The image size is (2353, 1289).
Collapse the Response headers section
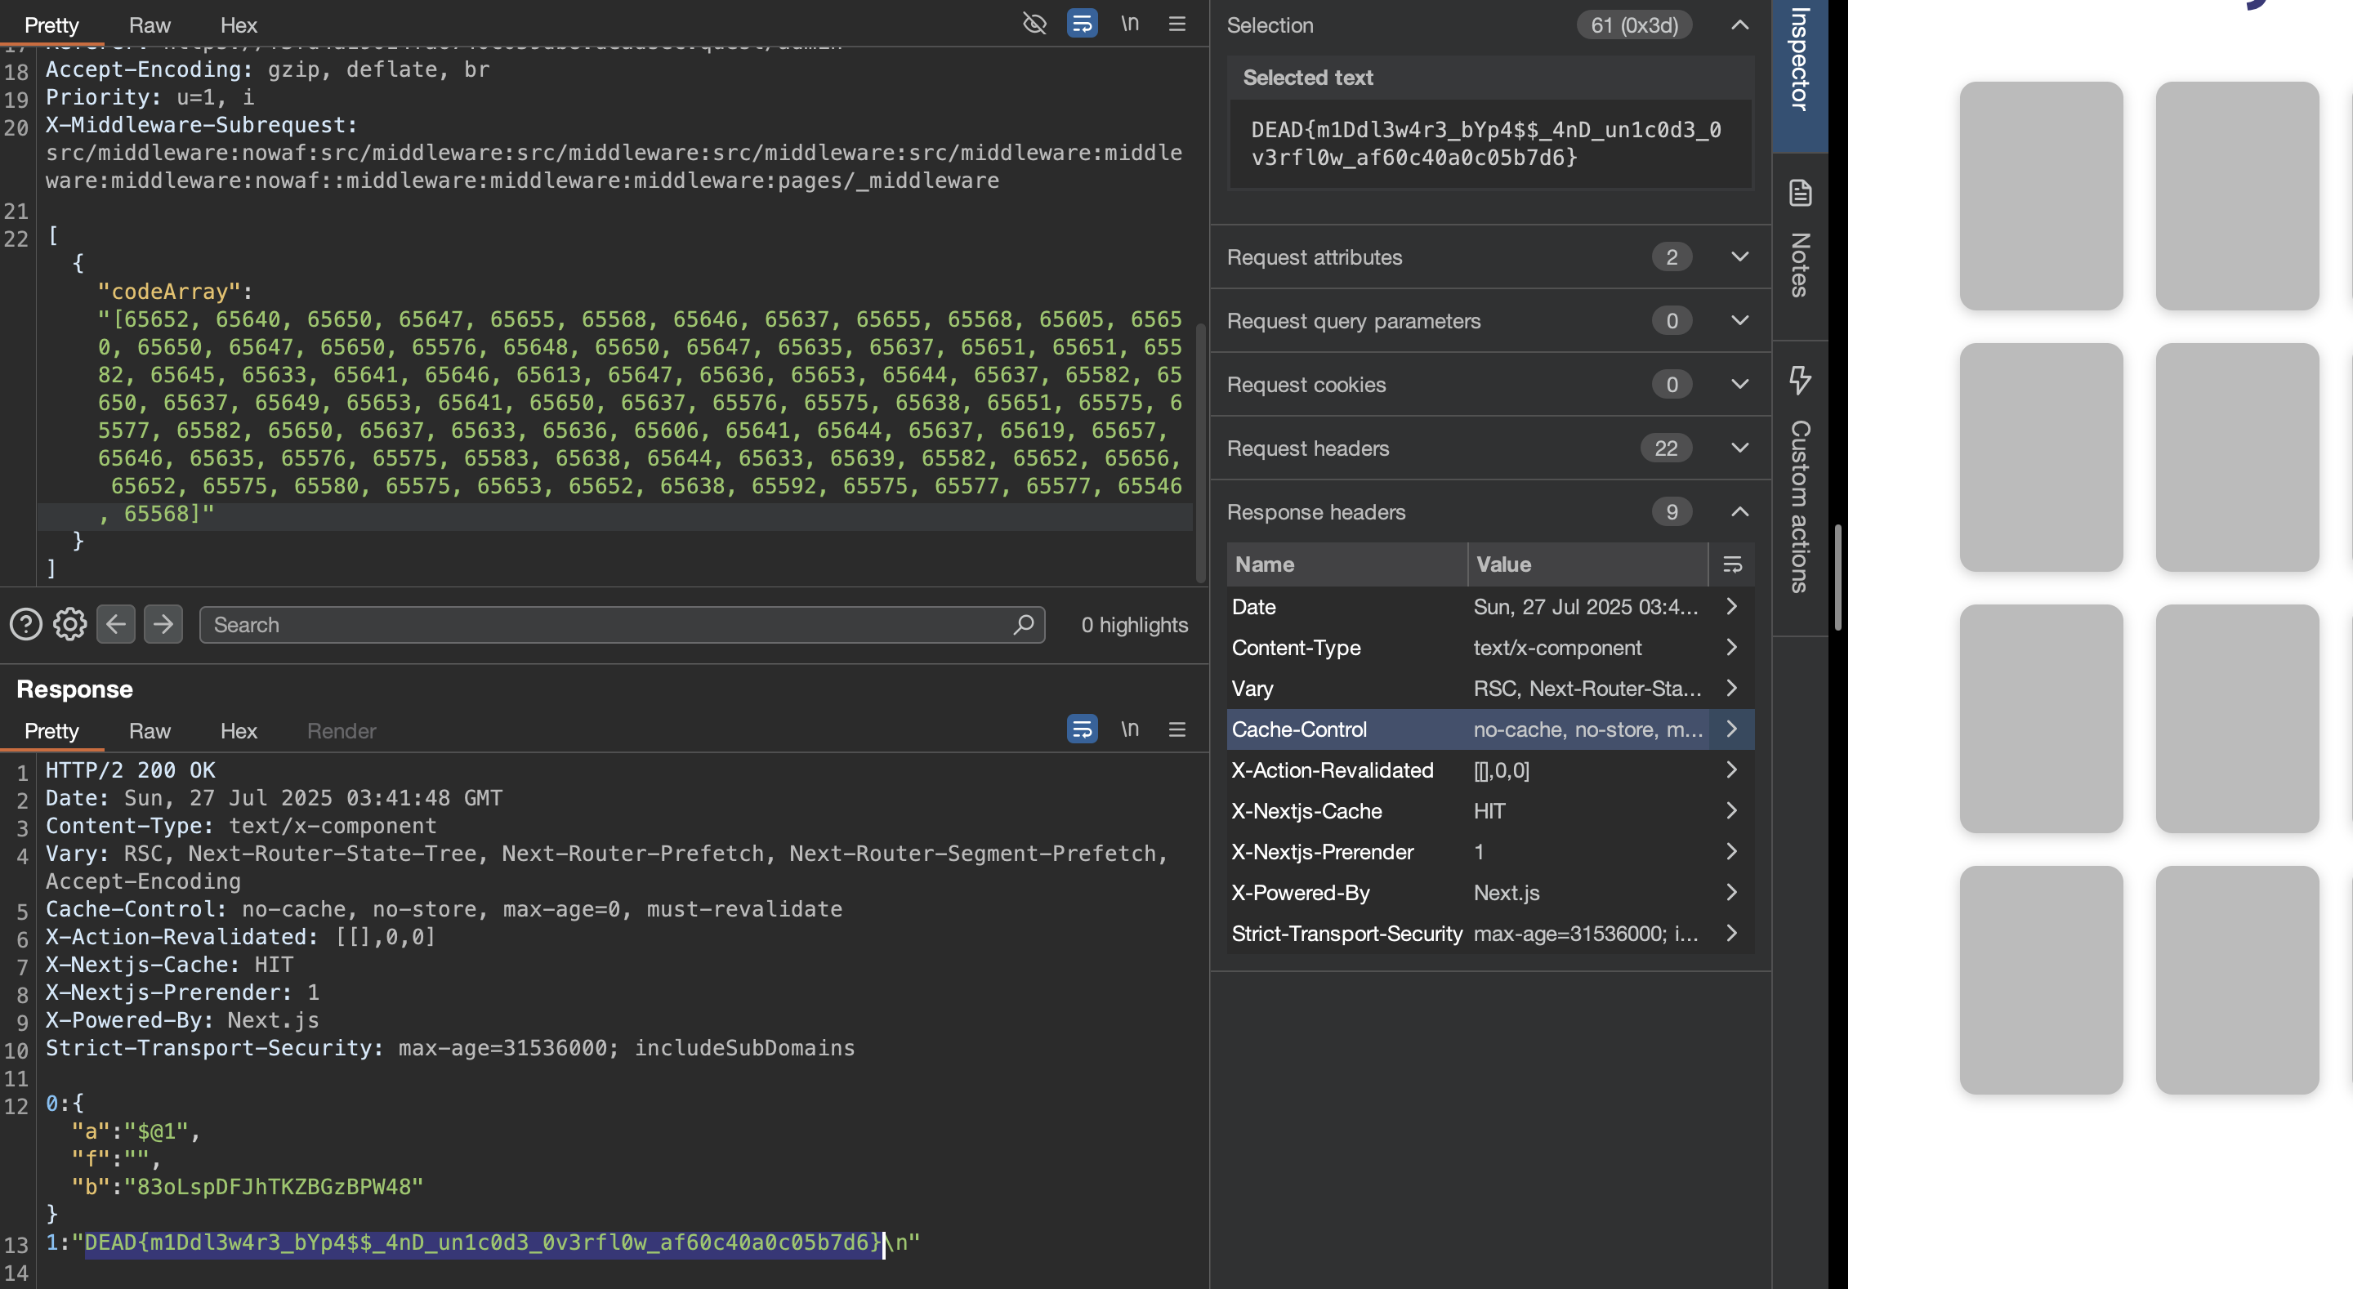point(1739,511)
